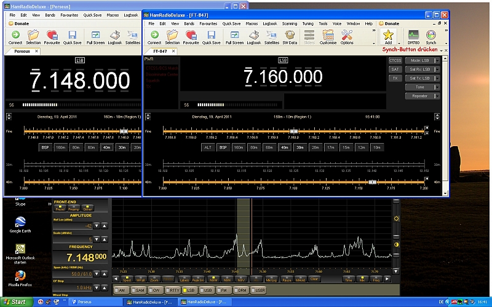Click CTCSS button in FT-847 panel
This screenshot has width=492, height=307.
(395, 60)
